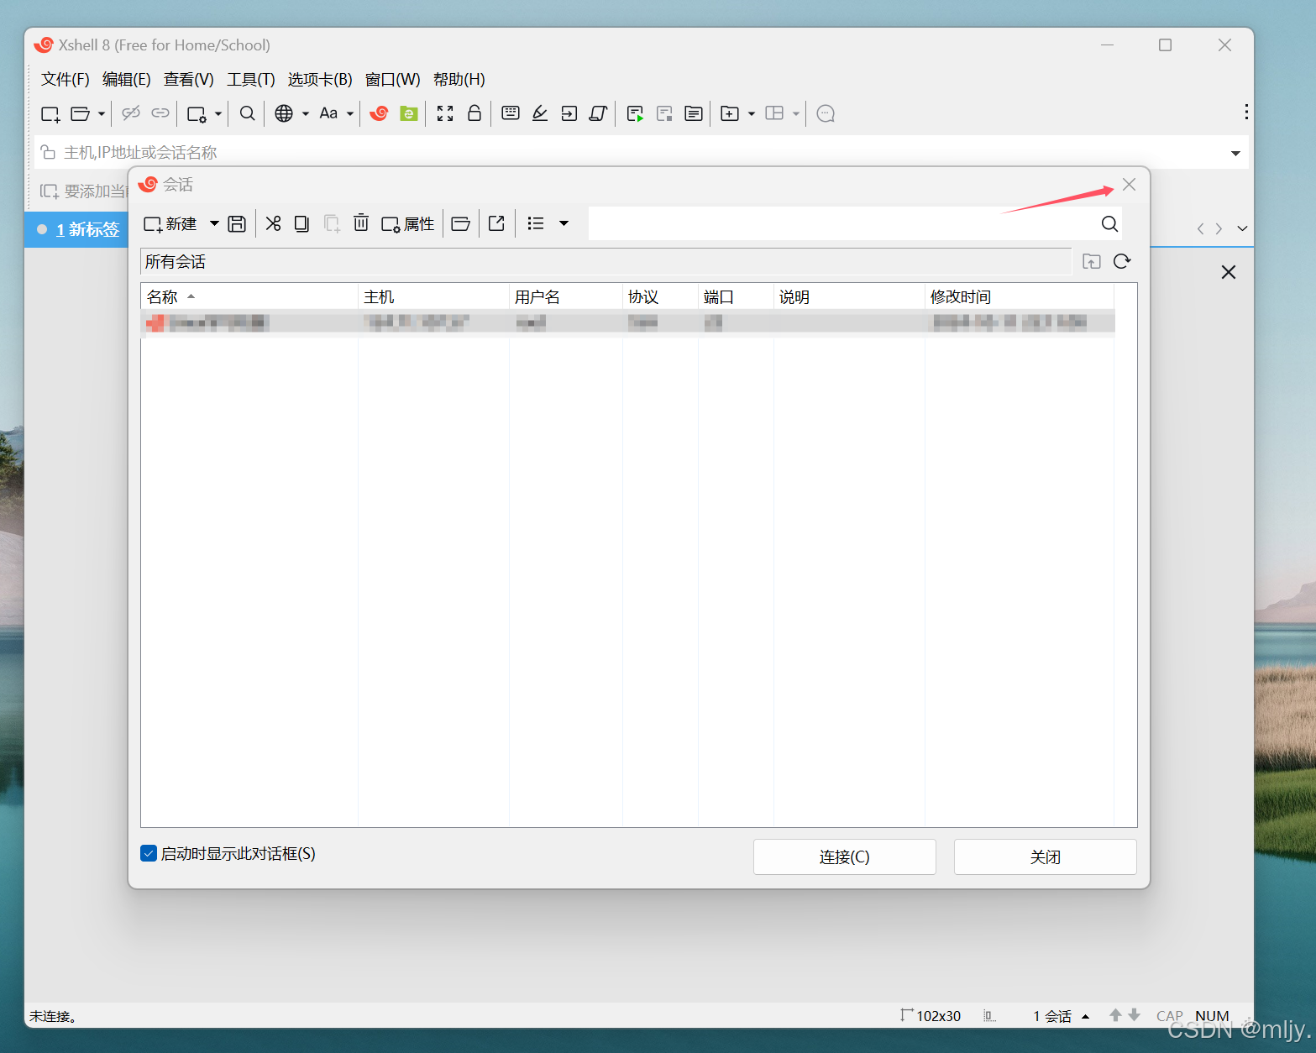Open the 帮助(H) menu
The height and width of the screenshot is (1053, 1316).
click(459, 79)
